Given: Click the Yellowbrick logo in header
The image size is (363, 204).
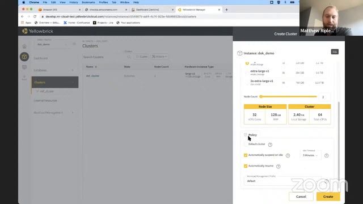Looking at the screenshot, I should click(37, 31).
